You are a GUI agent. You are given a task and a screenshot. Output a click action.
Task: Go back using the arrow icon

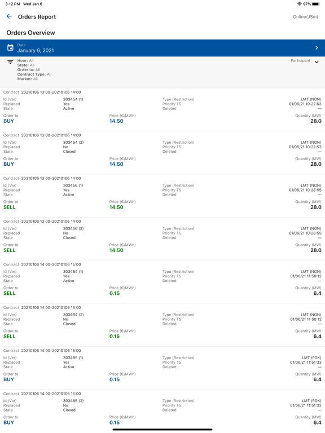9,16
